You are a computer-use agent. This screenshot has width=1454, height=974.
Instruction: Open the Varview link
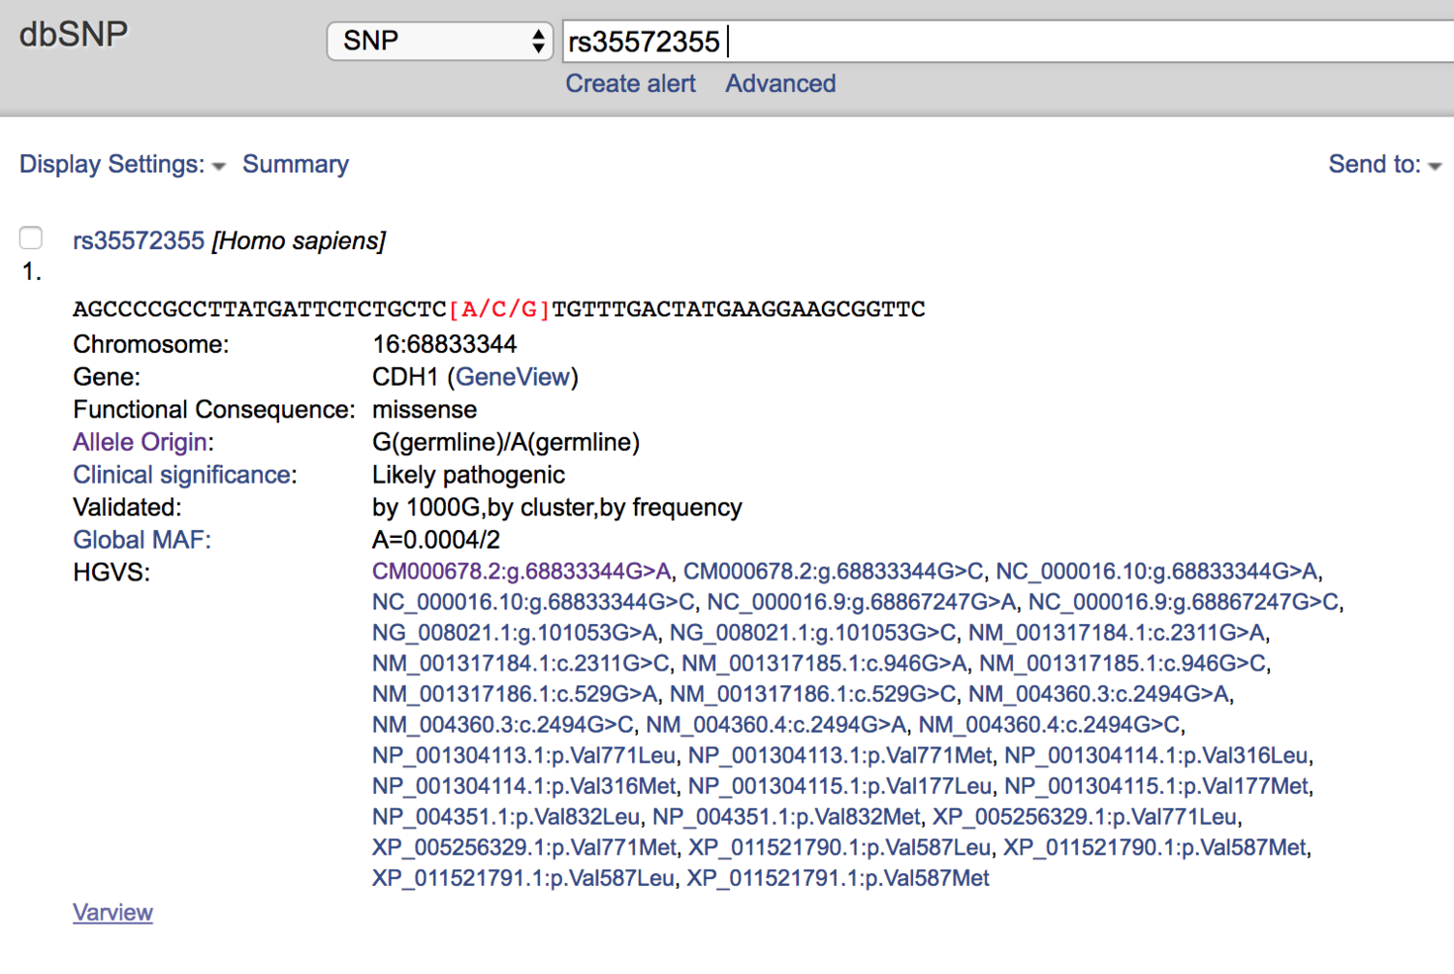coord(112,912)
